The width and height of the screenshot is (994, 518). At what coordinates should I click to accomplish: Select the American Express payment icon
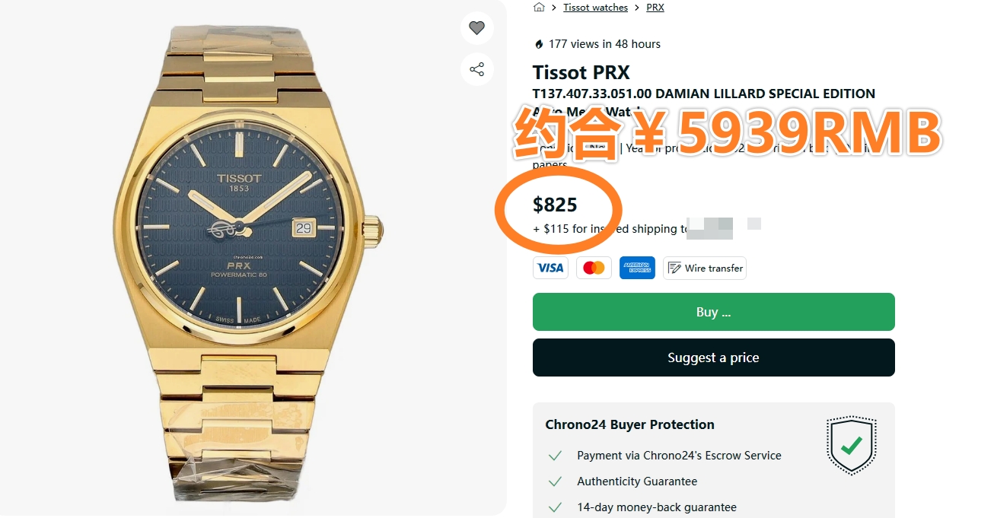637,268
